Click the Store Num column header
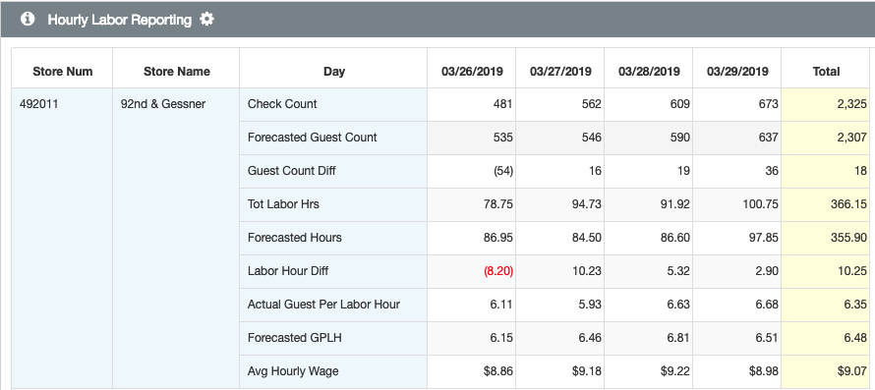The image size is (875, 390). 63,72
